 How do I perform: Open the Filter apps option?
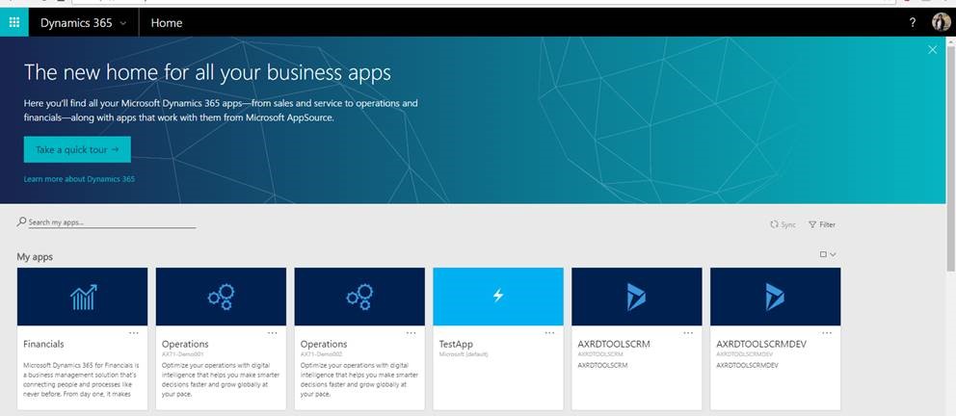click(822, 224)
